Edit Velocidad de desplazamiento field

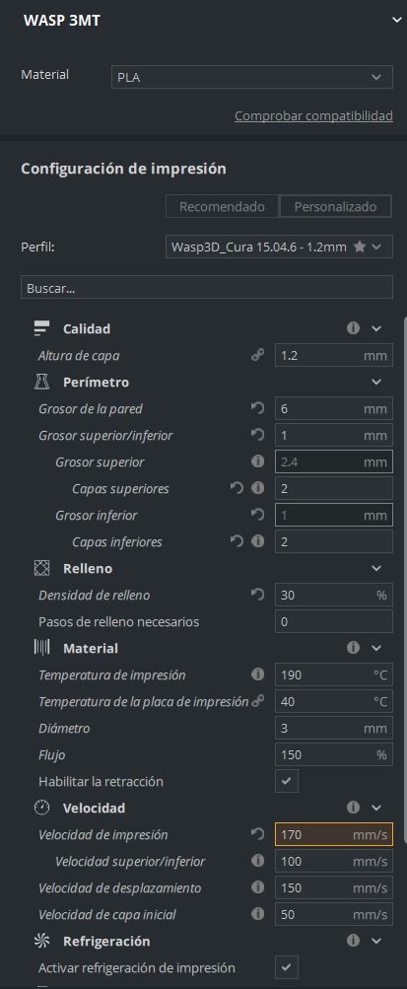(334, 887)
